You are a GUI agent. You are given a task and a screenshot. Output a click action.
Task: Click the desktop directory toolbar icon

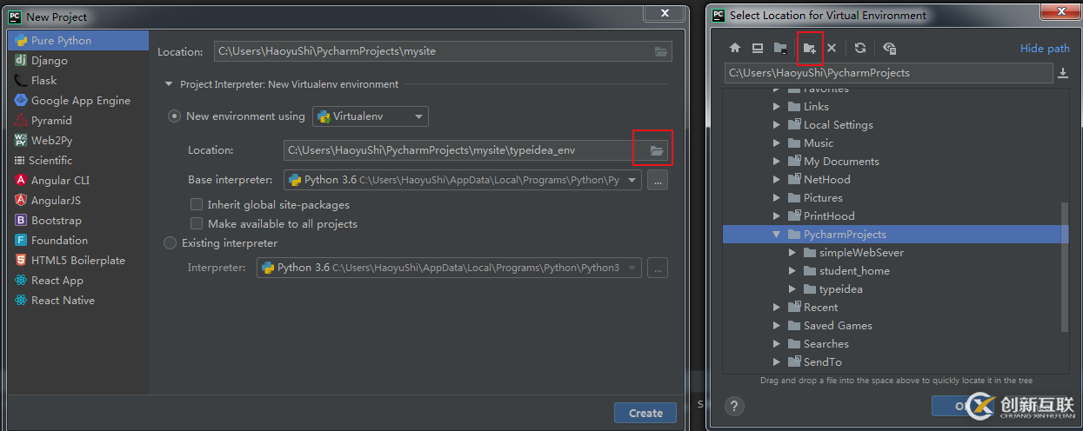point(758,49)
